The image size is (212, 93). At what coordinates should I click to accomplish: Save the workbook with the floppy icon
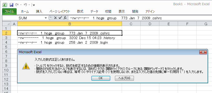tap(11, 5)
